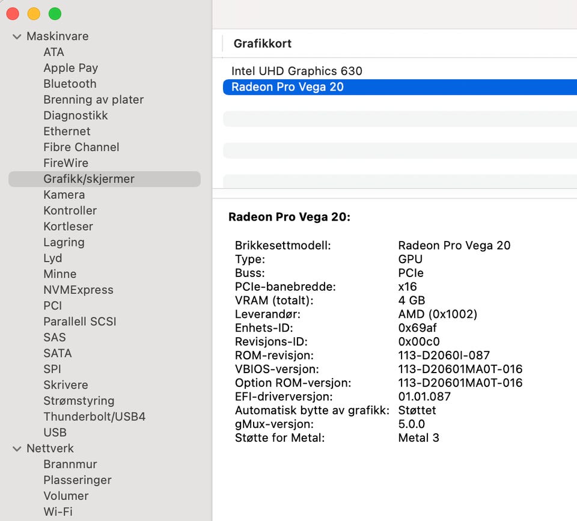Select Intel UHD Graphics 630 row
This screenshot has width=577, height=521.
coord(400,71)
